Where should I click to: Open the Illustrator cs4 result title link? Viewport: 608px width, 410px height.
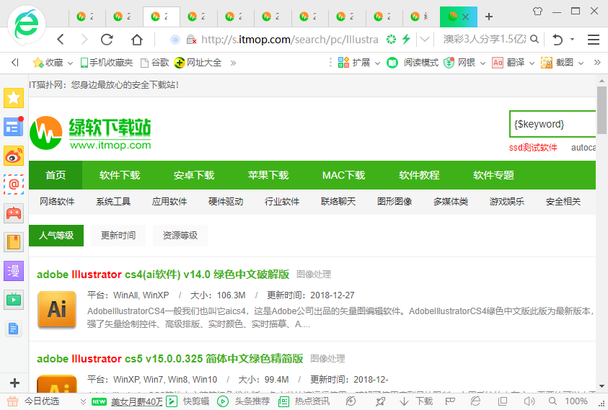(163, 275)
